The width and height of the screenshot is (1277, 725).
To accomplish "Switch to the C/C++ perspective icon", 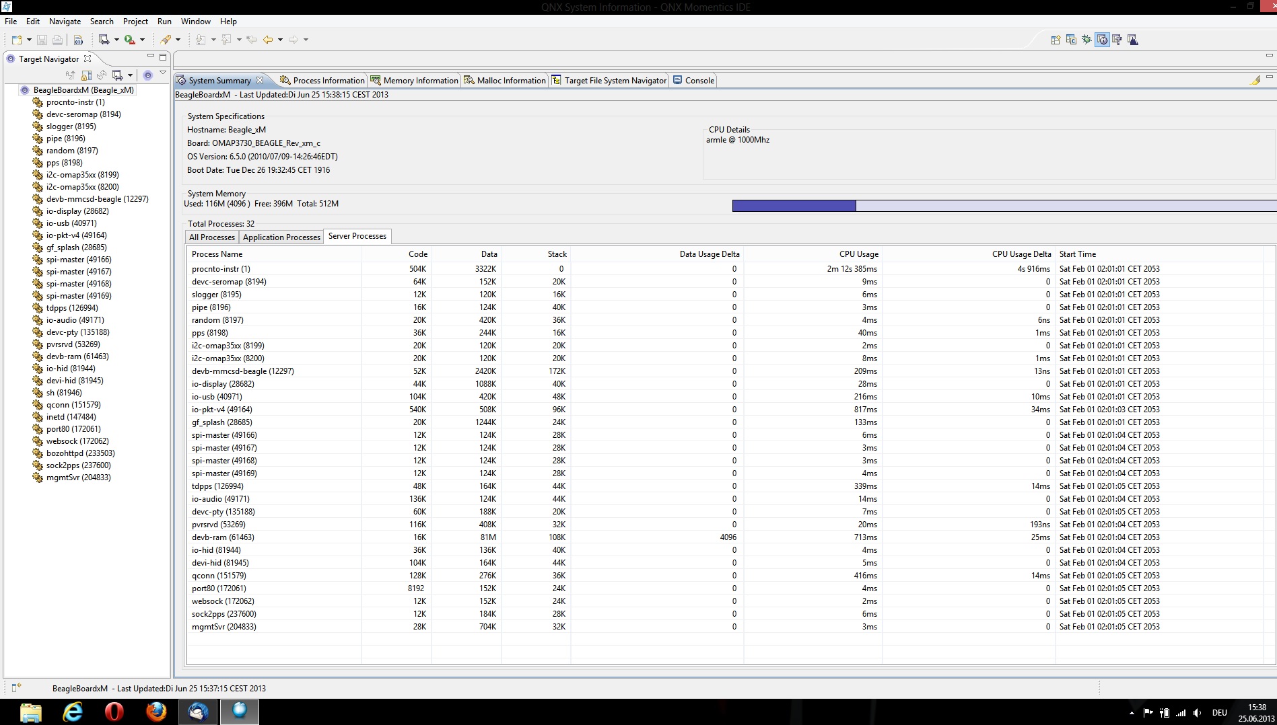I will [x=1071, y=40].
